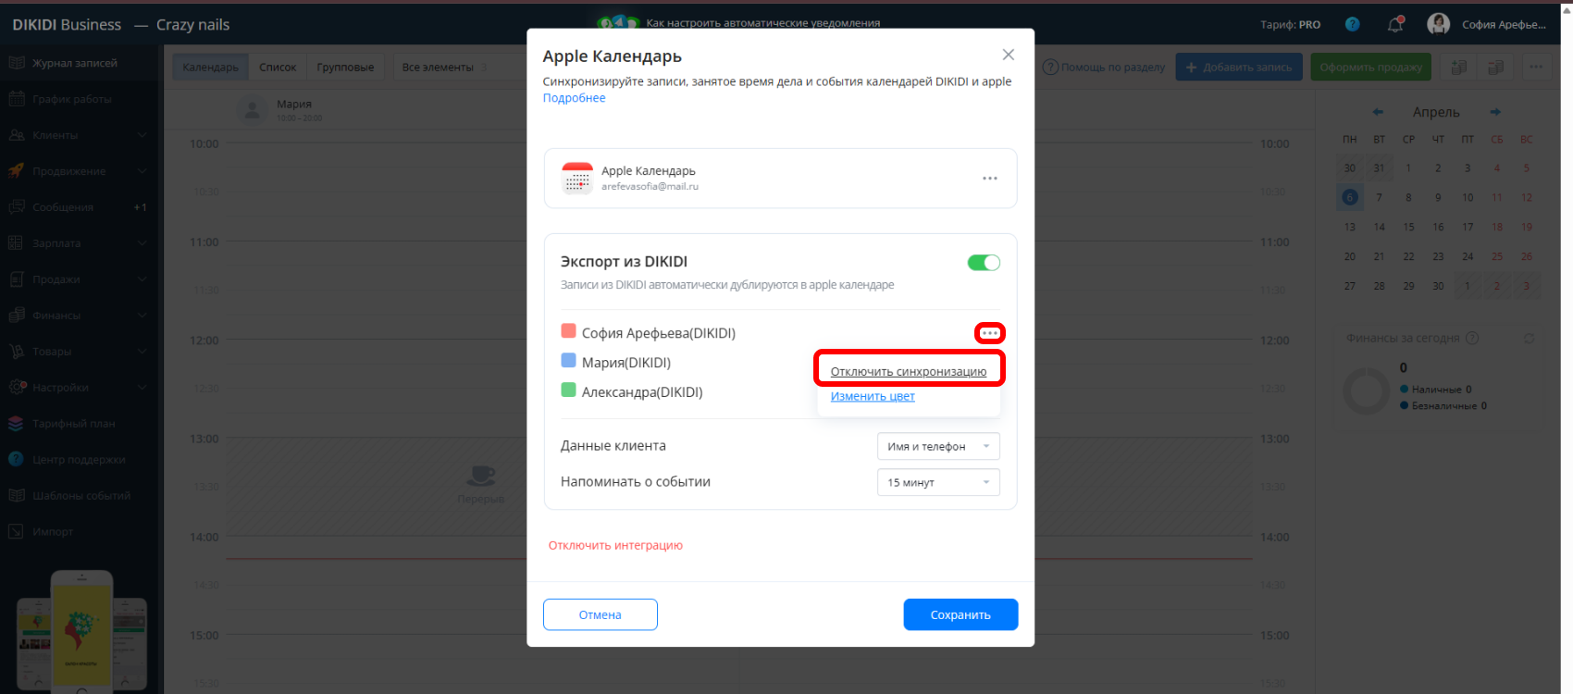This screenshot has width=1573, height=694.
Task: Click the green Александра color swatch
Action: click(569, 390)
